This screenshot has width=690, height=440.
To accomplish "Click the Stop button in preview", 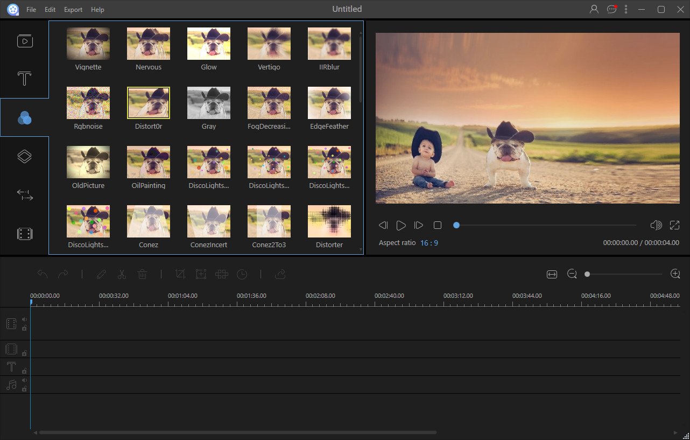I will coord(438,225).
